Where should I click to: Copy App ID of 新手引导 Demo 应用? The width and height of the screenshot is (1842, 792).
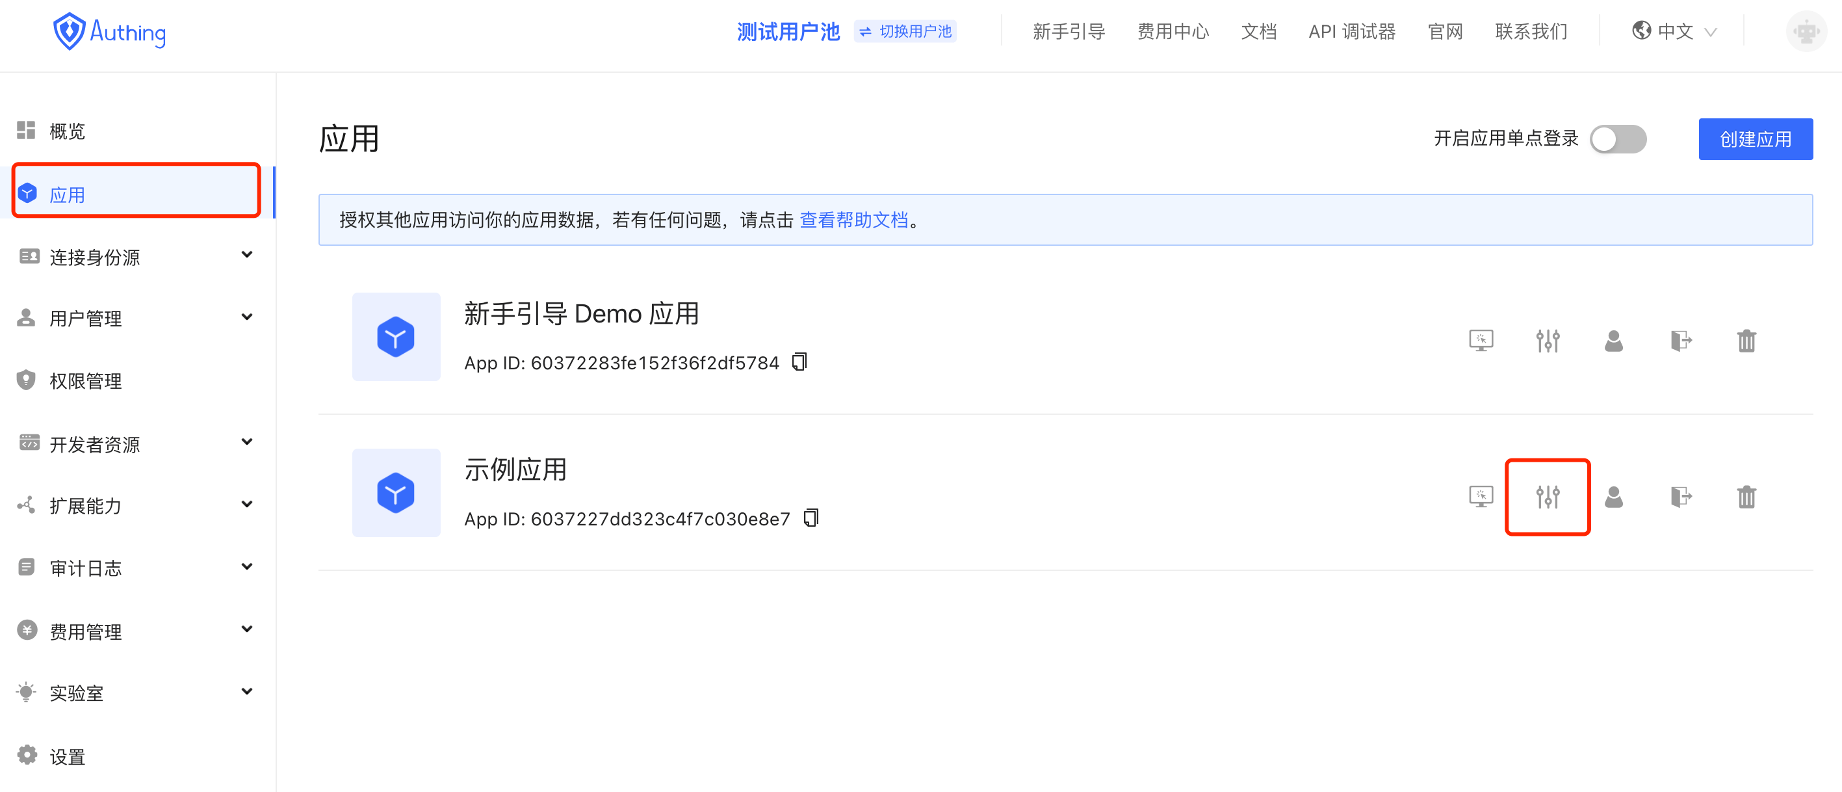tap(799, 362)
